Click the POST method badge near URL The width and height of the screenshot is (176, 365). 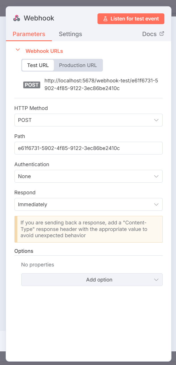[32, 85]
